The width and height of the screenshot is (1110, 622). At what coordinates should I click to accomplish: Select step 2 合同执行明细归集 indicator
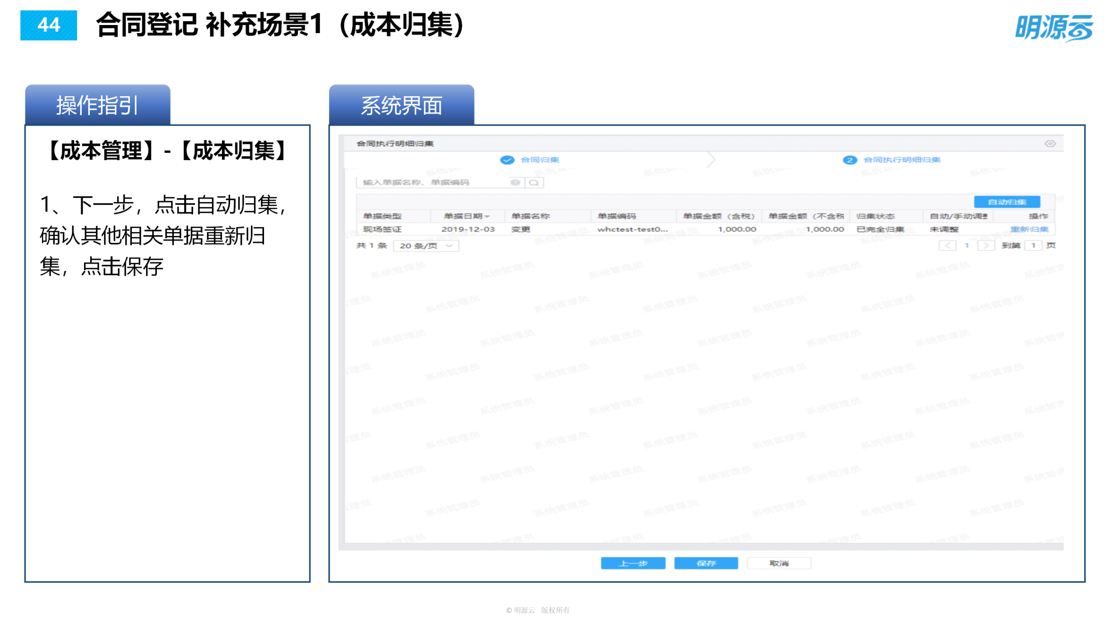[850, 160]
